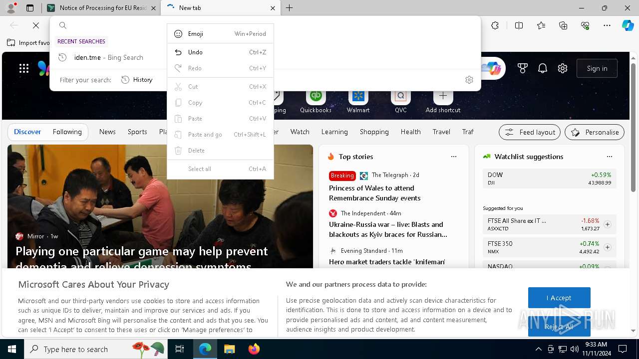Image resolution: width=639 pixels, height=359 pixels.
Task: Open Hero market traders story
Action: pos(387,262)
